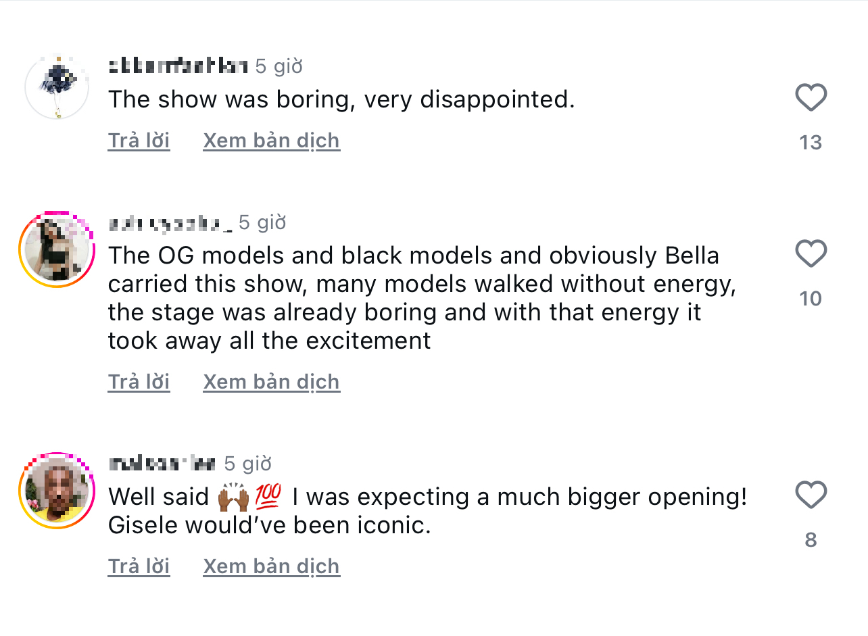This screenshot has width=868, height=636.
Task: Open avatar of the "Well said" commenter
Action: [57, 490]
